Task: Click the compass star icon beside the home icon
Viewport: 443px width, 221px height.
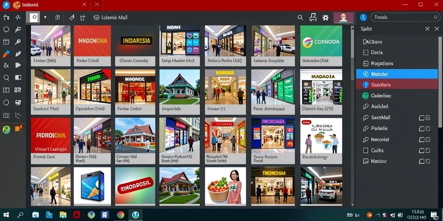Action: [18, 17]
